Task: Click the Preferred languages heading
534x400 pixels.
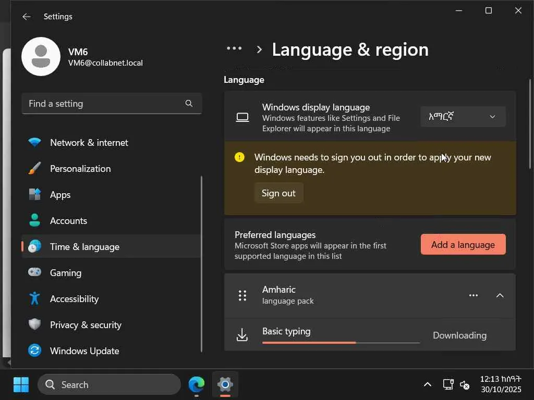Action: coord(275,235)
